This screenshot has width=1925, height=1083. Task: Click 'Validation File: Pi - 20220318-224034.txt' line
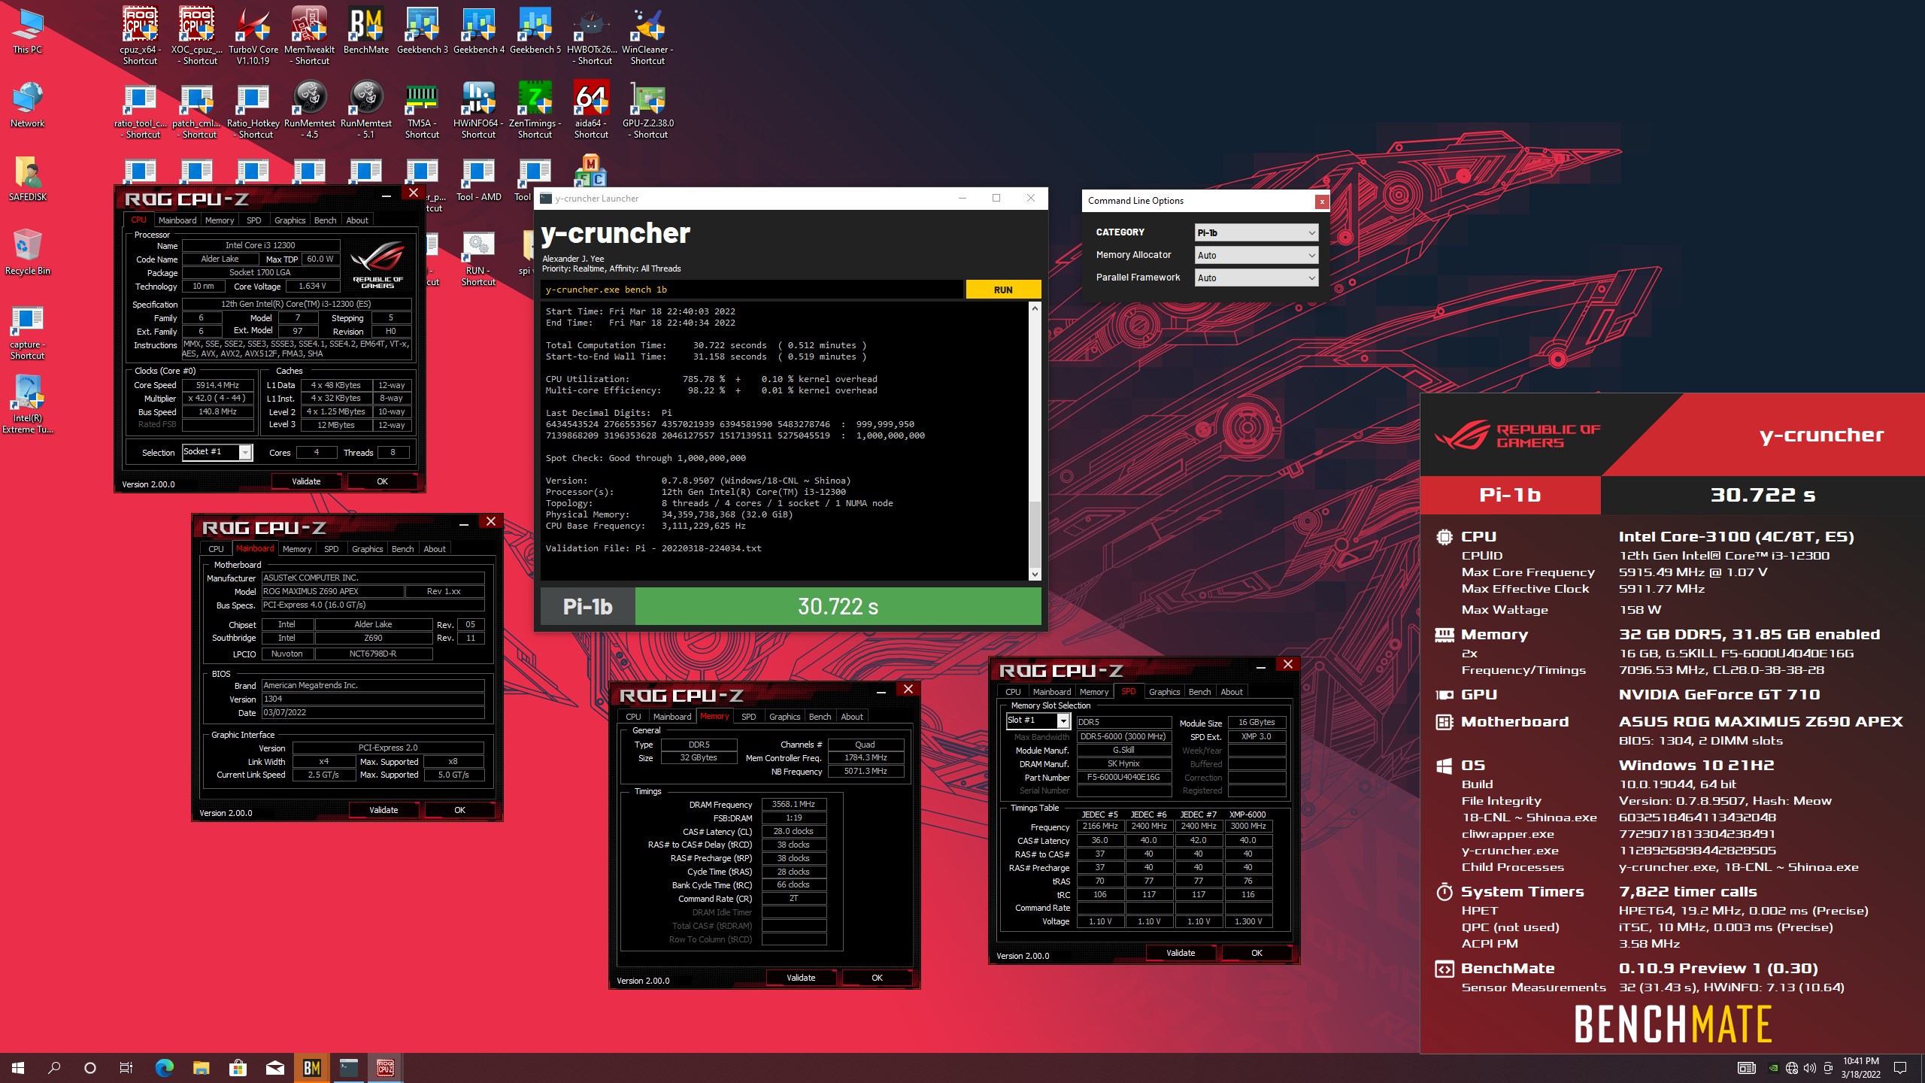click(653, 548)
